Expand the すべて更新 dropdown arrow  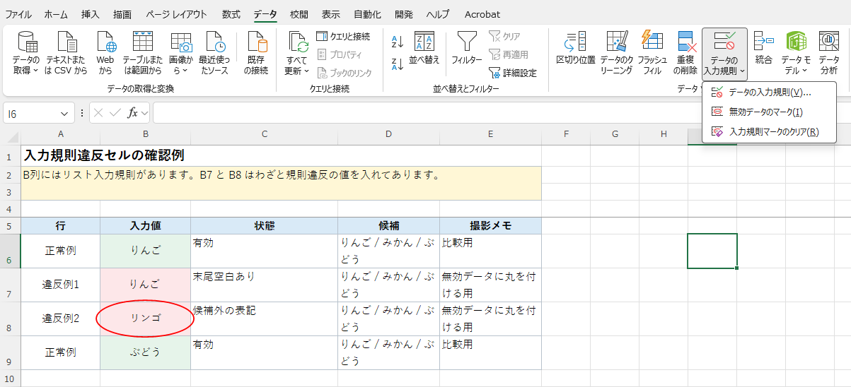(306, 71)
